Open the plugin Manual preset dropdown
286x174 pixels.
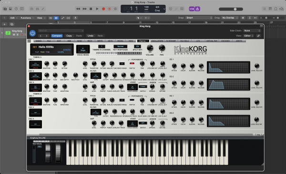click(x=61, y=30)
